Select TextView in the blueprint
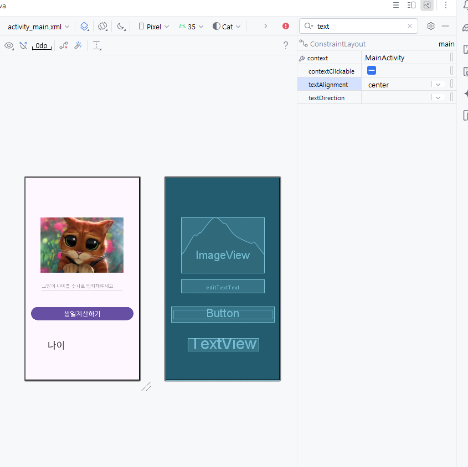 click(x=223, y=344)
